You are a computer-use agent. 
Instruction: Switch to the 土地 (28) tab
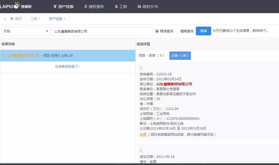click(x=180, y=56)
